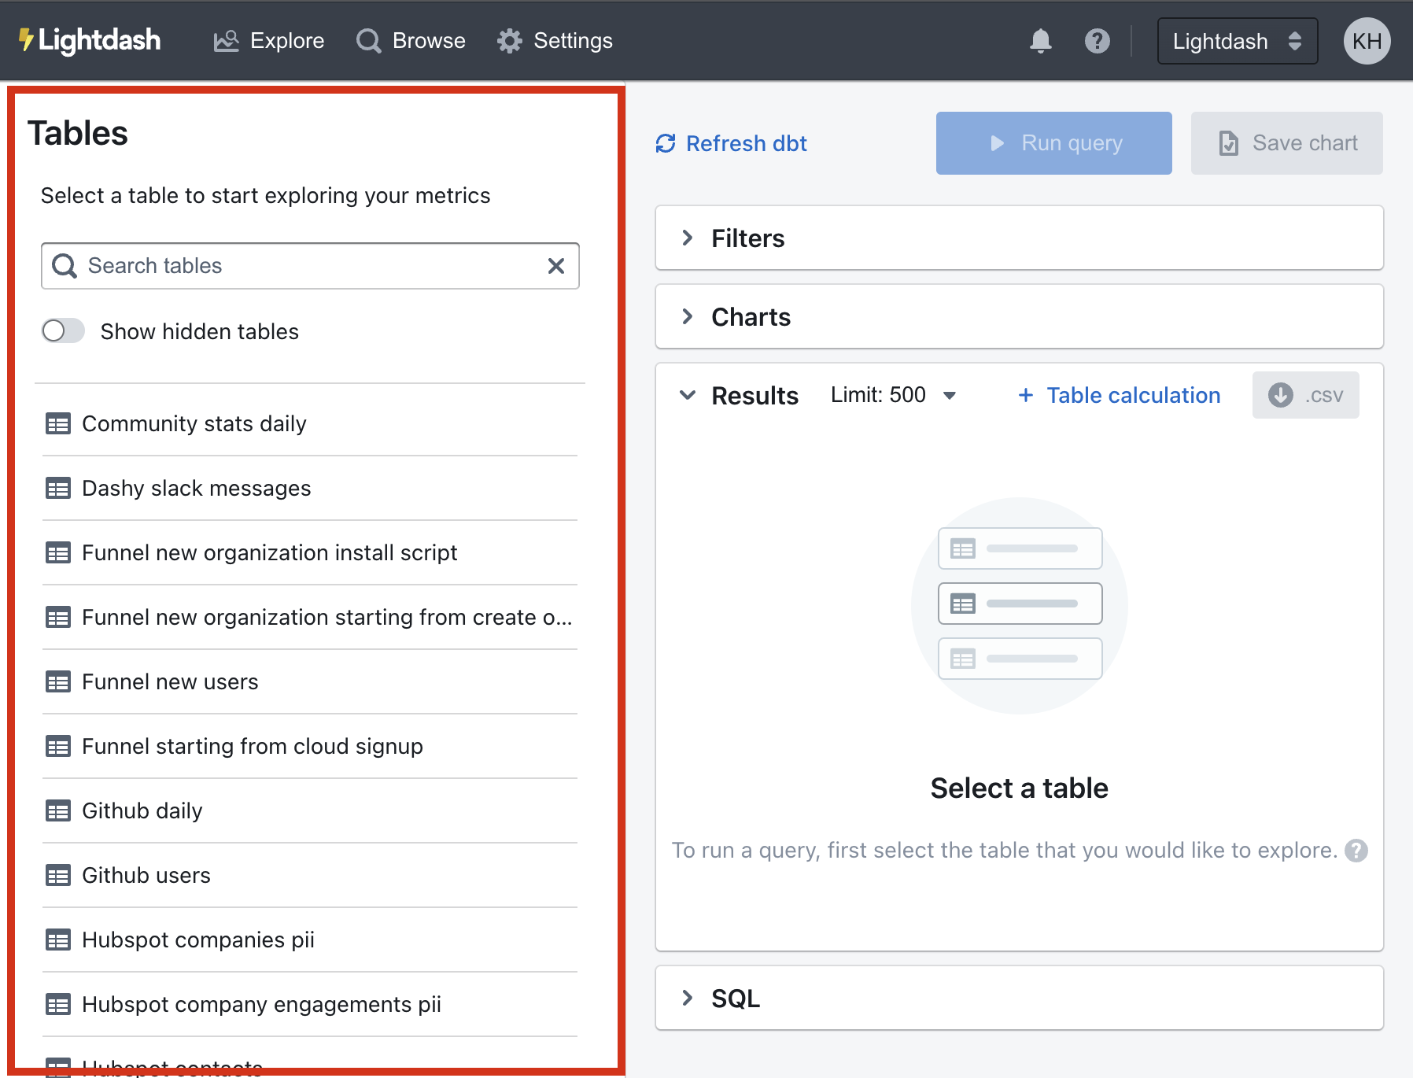Click the KH user avatar
Screen dimensions: 1413x1078
tap(1367, 41)
